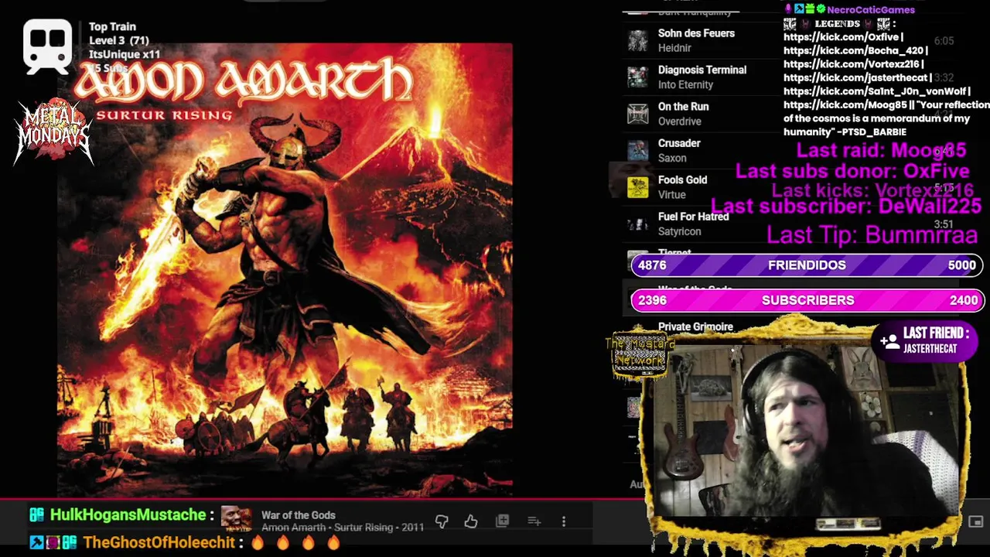Open the three-dot more options menu
The height and width of the screenshot is (557, 990).
(x=564, y=521)
